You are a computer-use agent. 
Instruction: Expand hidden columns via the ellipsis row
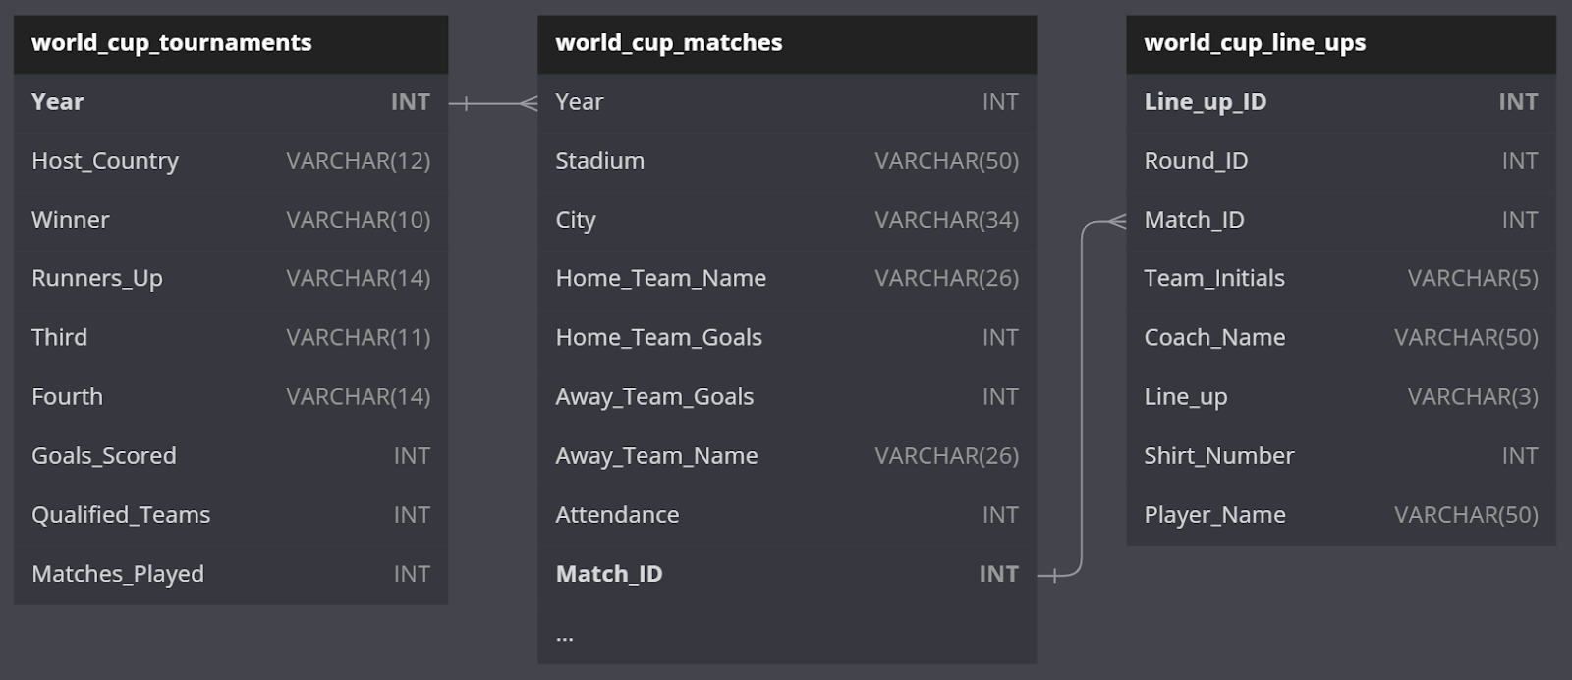(565, 636)
